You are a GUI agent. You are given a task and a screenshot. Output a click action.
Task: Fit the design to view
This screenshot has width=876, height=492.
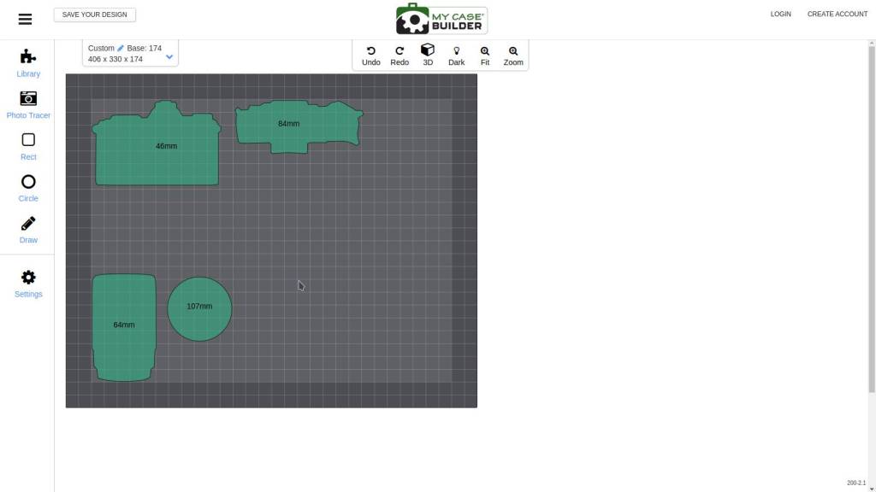[x=485, y=56]
